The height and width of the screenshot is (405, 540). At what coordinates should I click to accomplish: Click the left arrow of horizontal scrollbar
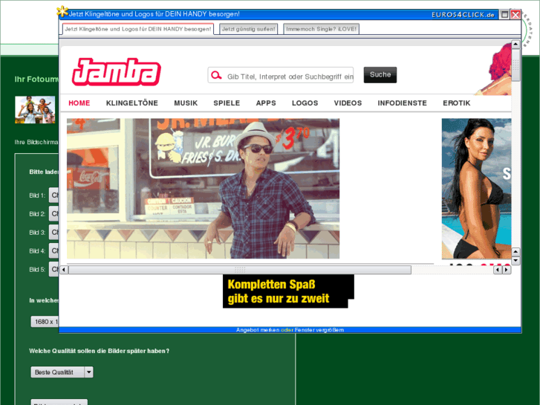(x=64, y=270)
